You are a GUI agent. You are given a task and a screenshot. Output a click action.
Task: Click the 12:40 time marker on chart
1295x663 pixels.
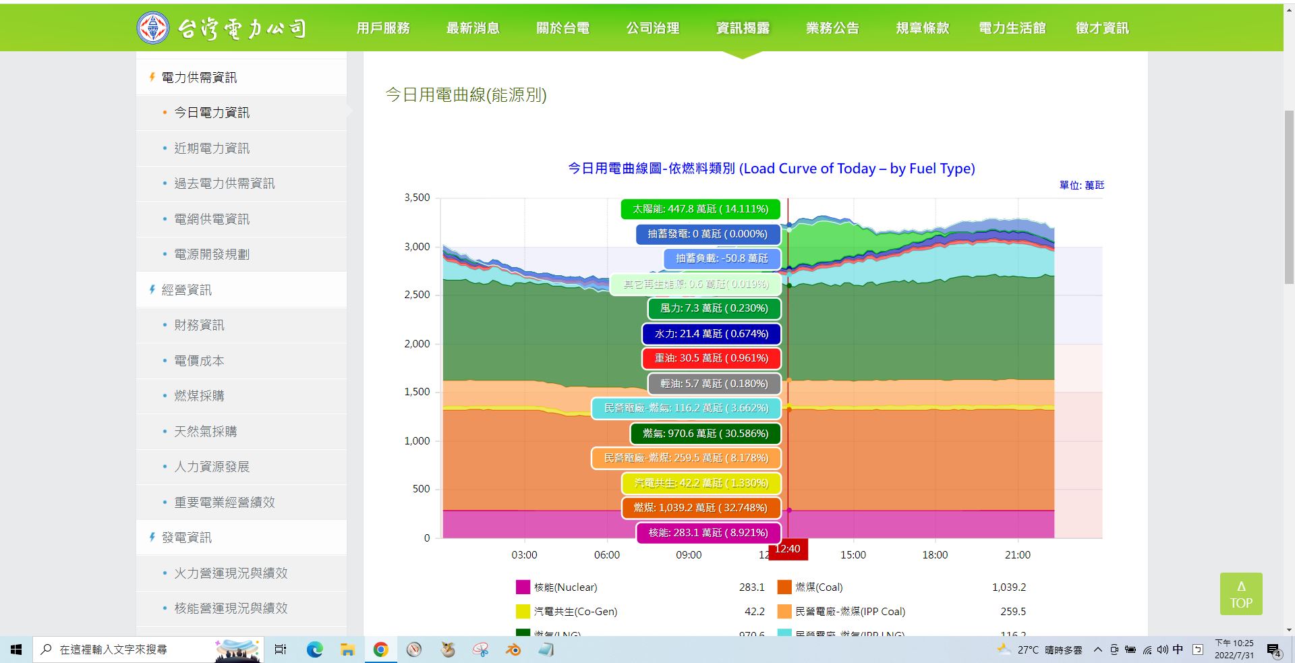pyautogui.click(x=787, y=549)
